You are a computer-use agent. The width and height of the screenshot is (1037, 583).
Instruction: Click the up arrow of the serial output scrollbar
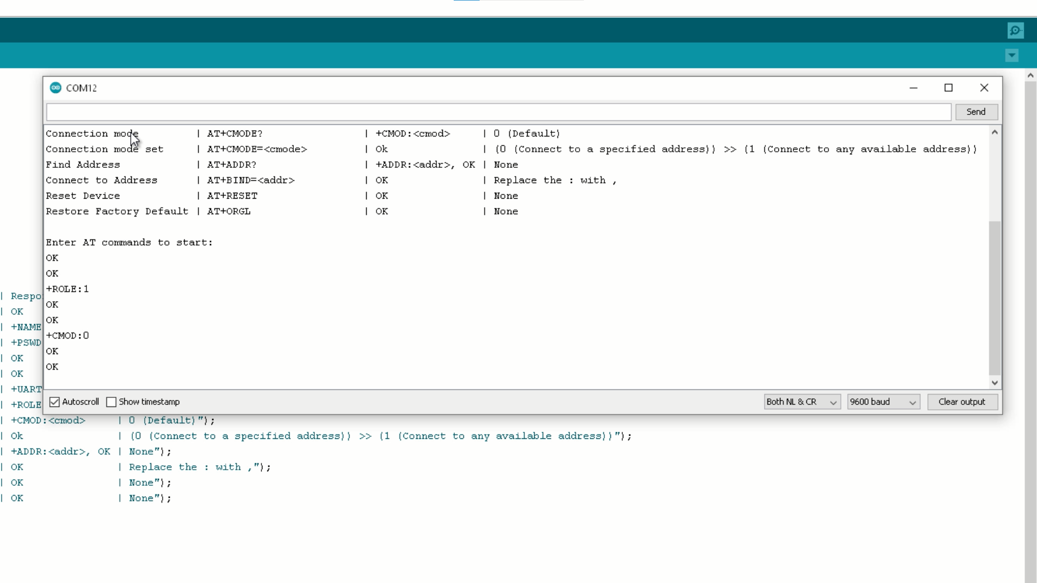tap(994, 132)
